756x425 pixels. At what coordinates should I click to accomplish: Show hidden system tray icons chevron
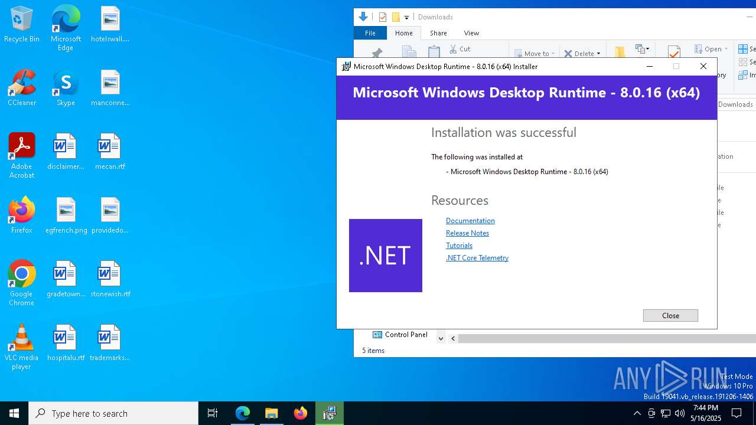(637, 413)
